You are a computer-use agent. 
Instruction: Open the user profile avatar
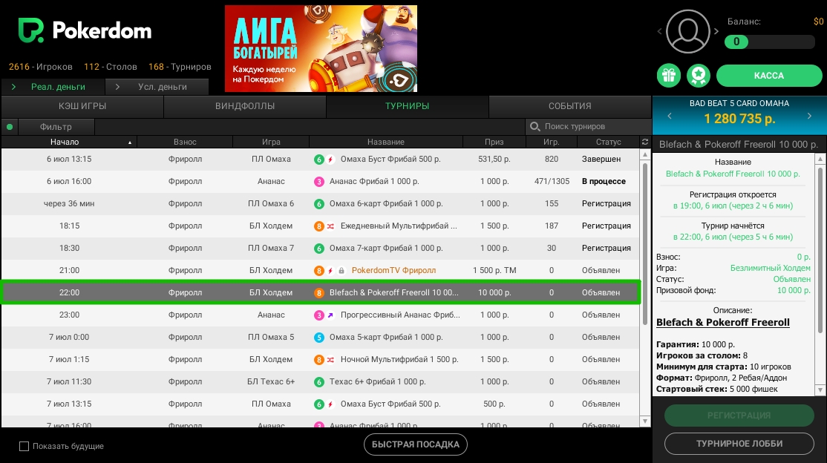[x=687, y=31]
